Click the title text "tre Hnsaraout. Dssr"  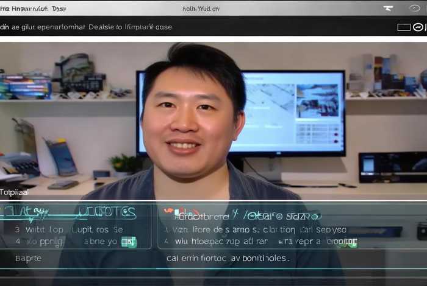(33, 9)
